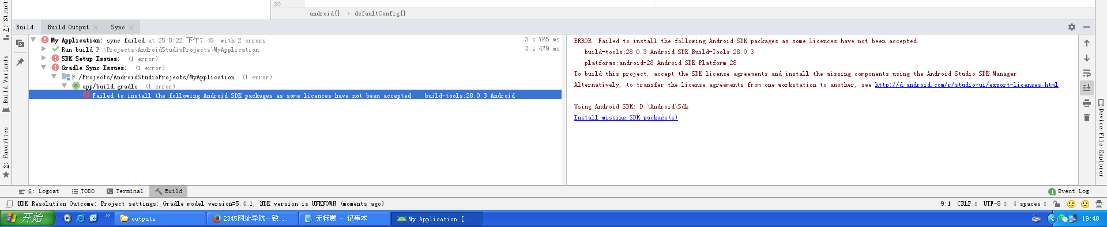The image size is (1107, 227).
Task: Expand hidden system tray icons arrow
Action: (1052, 218)
